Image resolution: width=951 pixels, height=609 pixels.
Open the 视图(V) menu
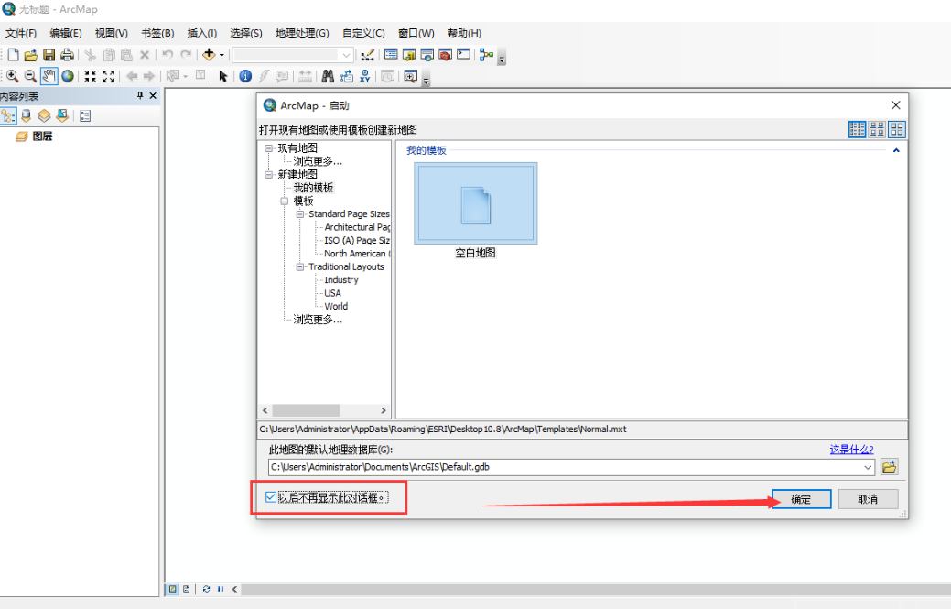pos(111,33)
